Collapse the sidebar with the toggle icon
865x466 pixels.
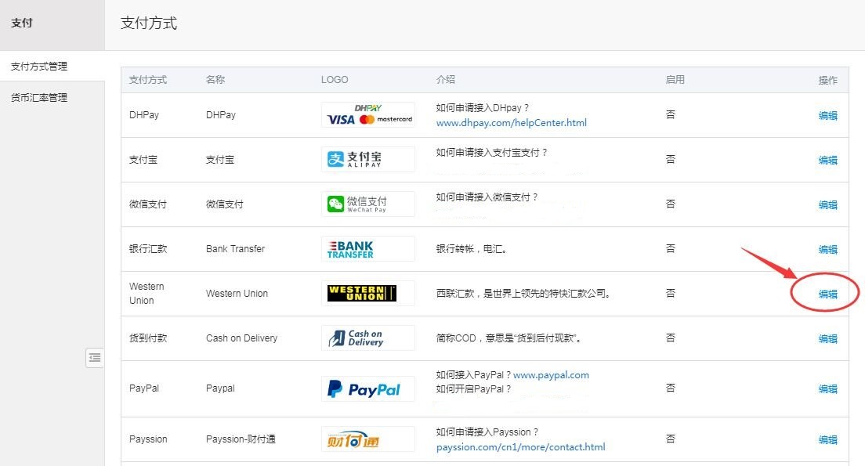coord(95,358)
